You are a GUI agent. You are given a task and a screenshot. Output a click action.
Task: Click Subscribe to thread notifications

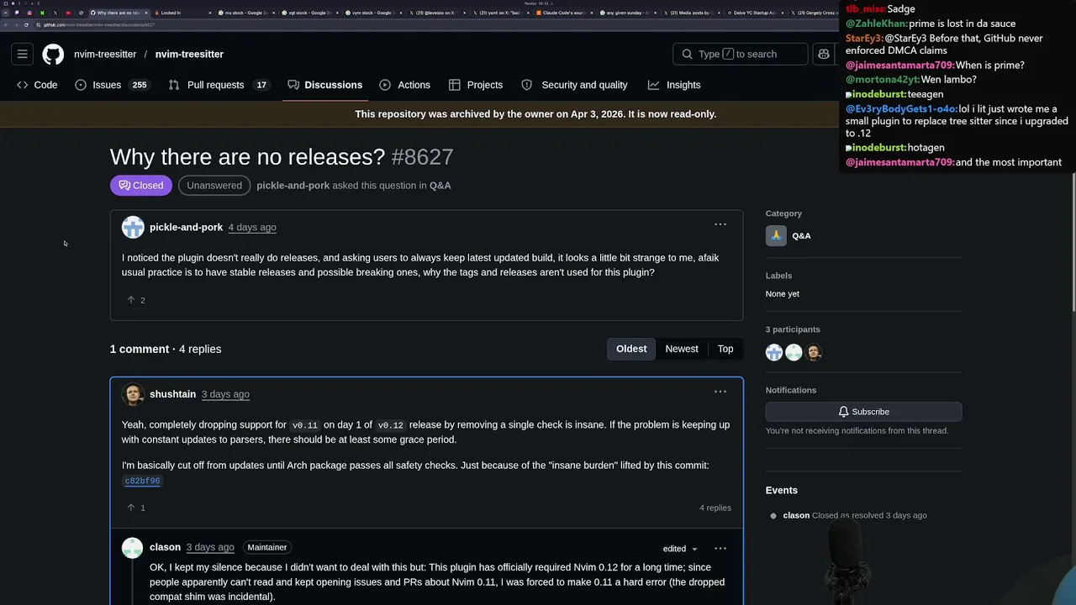click(863, 412)
